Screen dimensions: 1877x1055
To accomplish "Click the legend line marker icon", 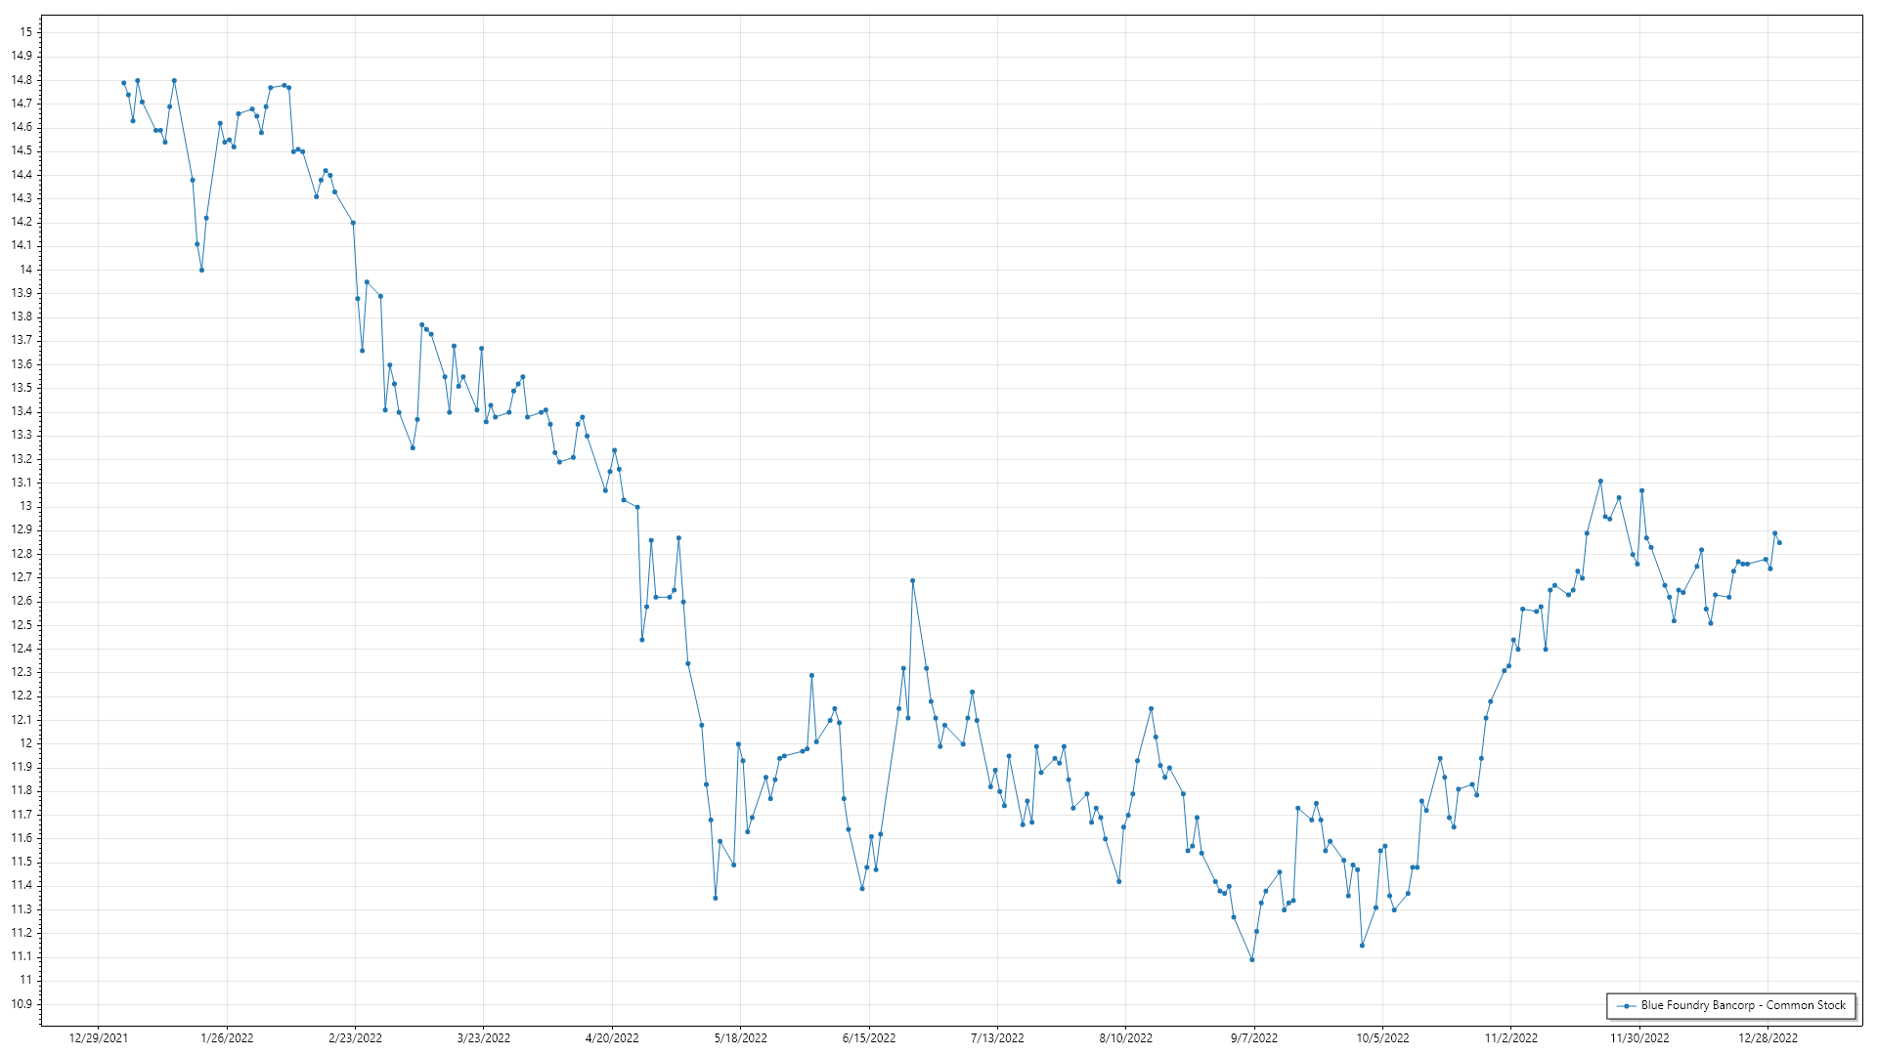I will (1626, 1006).
